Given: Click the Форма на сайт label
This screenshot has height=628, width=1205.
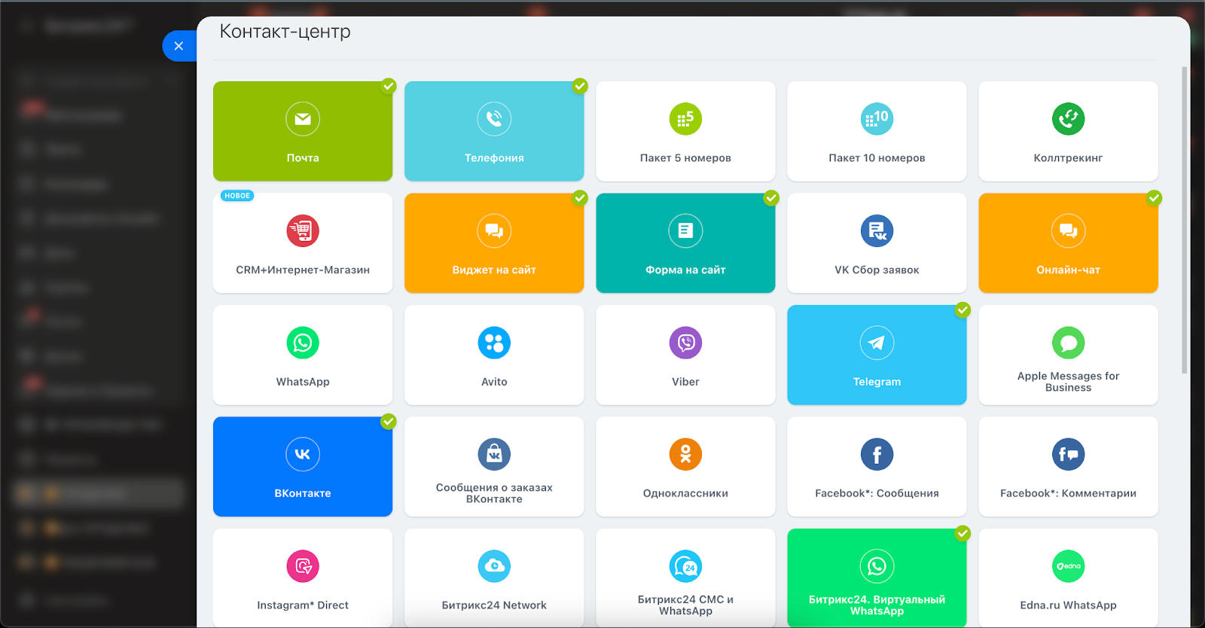Looking at the screenshot, I should point(685,270).
